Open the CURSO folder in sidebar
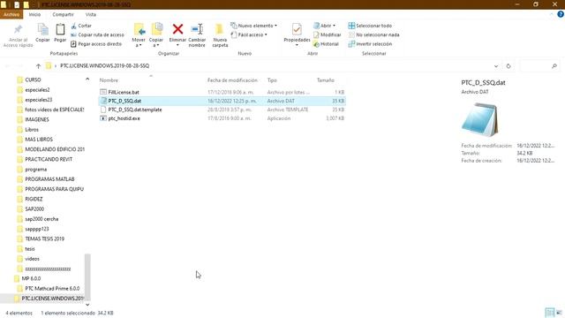 [33, 79]
